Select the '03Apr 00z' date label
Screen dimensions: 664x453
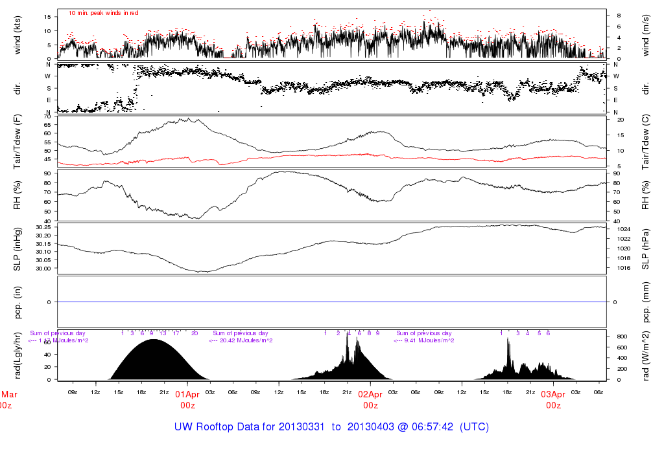[554, 400]
